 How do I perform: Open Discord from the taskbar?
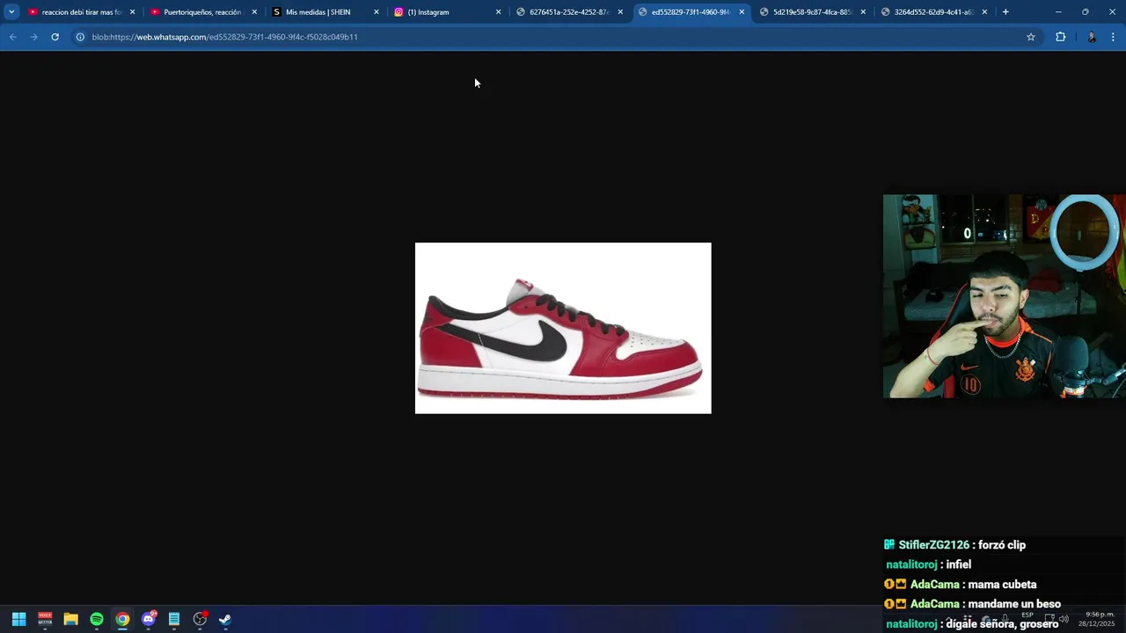coord(149,619)
